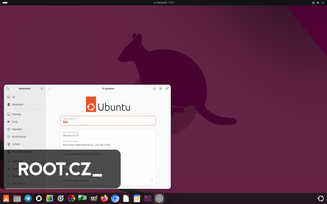Open Vzhled settings category
327x204 pixels.
[x=25, y=144]
